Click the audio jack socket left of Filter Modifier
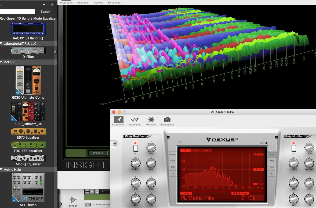This screenshot has width=316, height=208. (115, 144)
